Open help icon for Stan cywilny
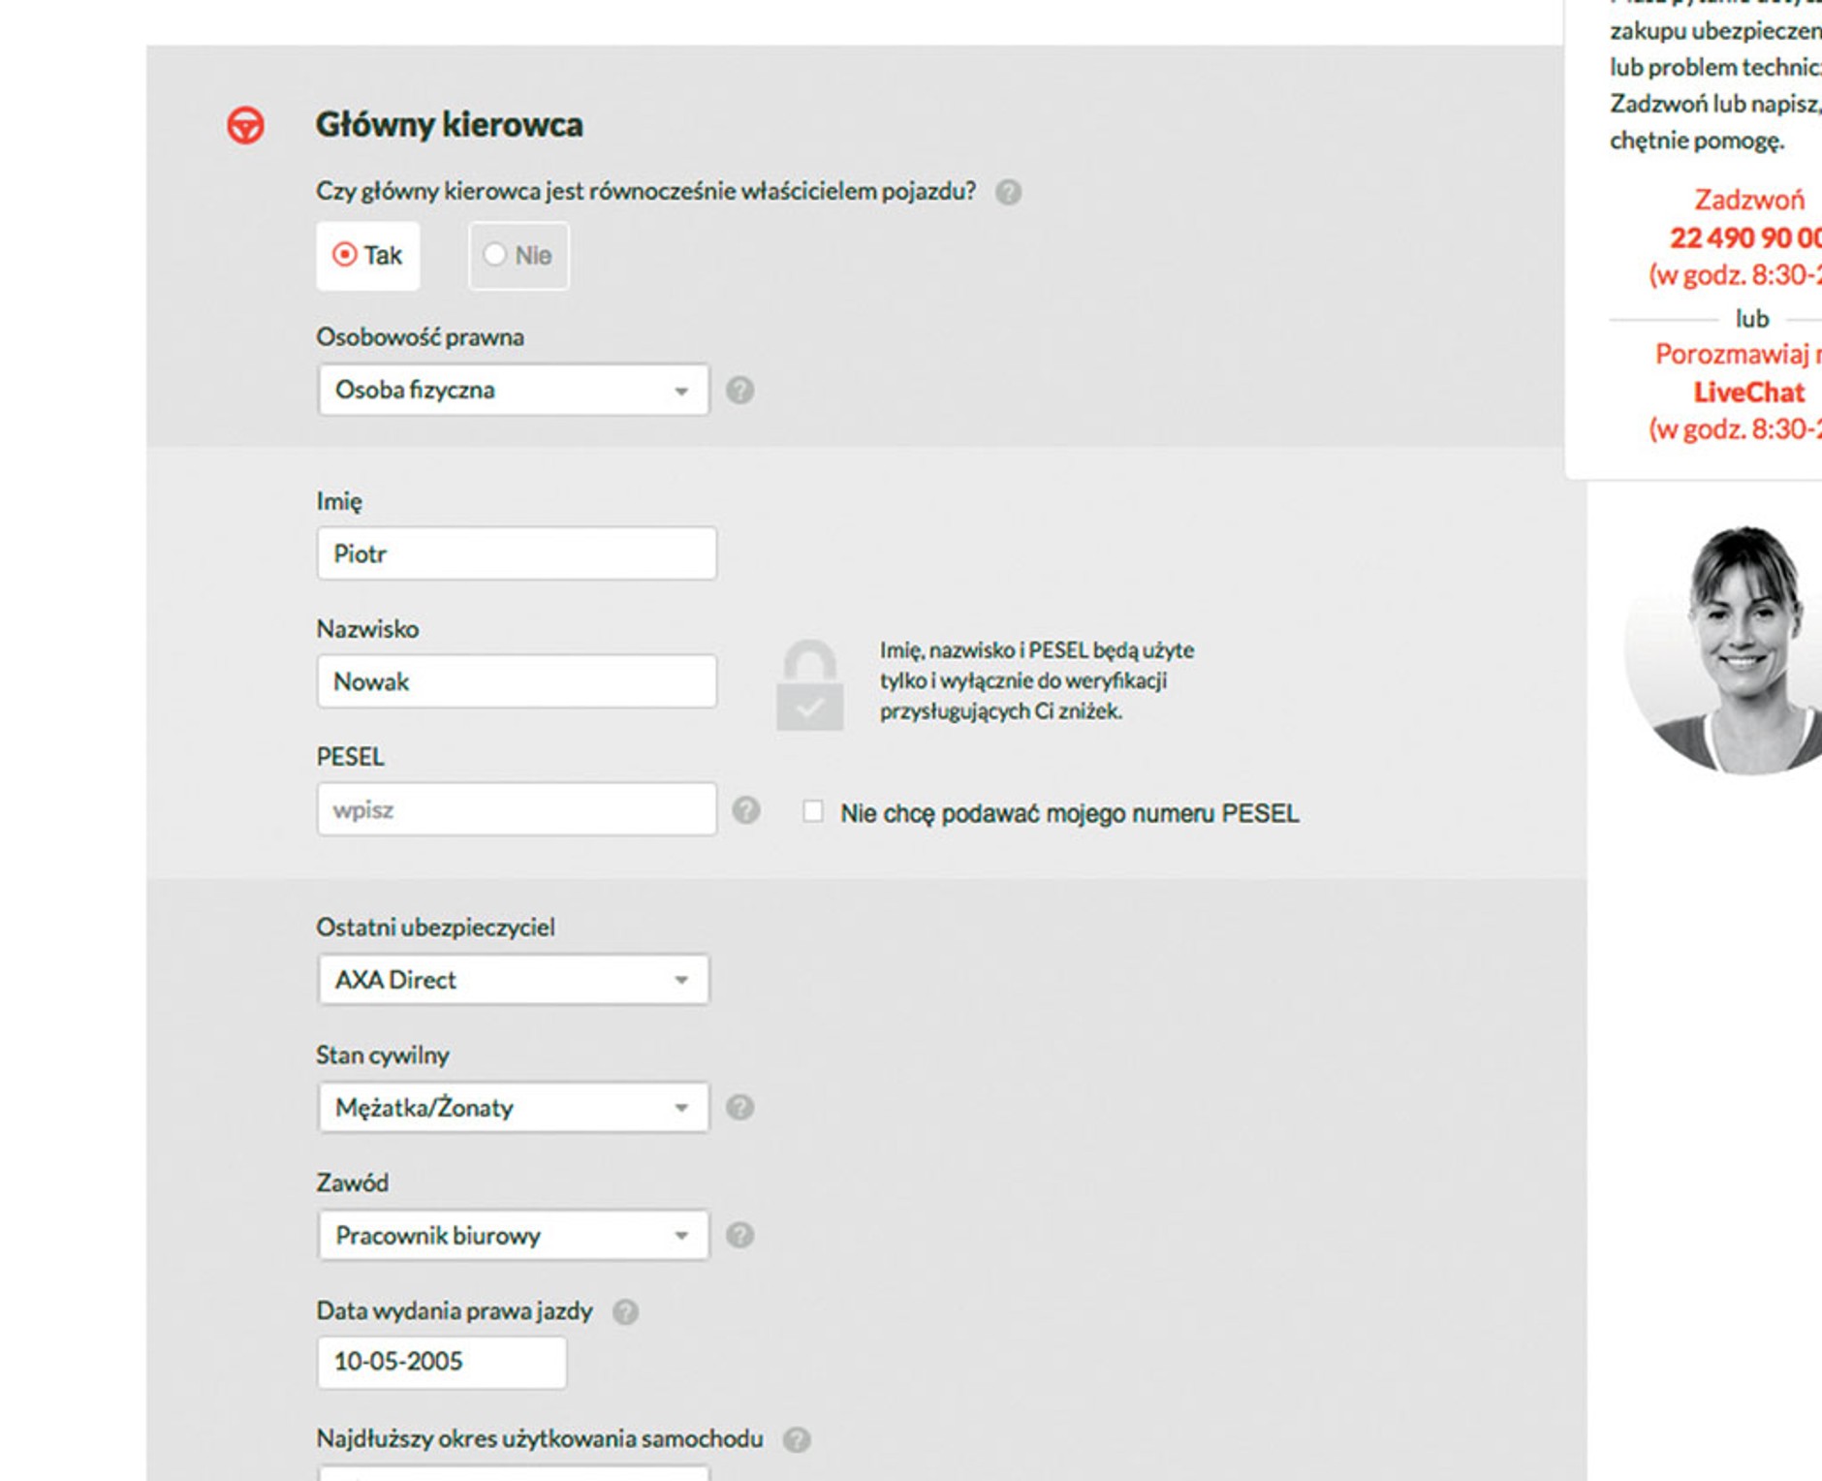 739,1108
